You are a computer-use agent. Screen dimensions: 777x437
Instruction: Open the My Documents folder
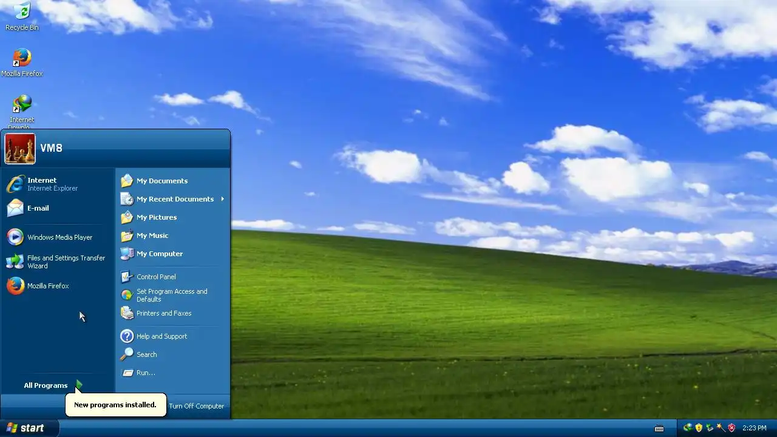pyautogui.click(x=172, y=181)
